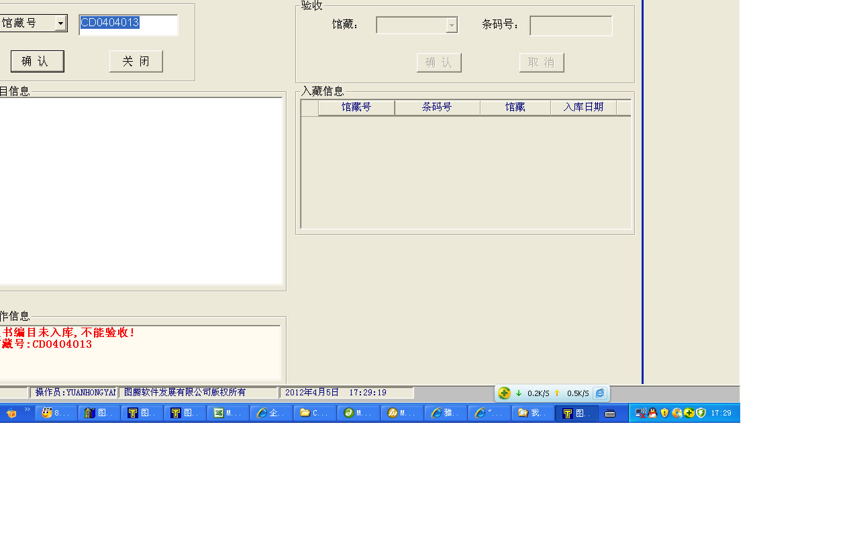Open the green lightning shield tray icon

click(701, 413)
